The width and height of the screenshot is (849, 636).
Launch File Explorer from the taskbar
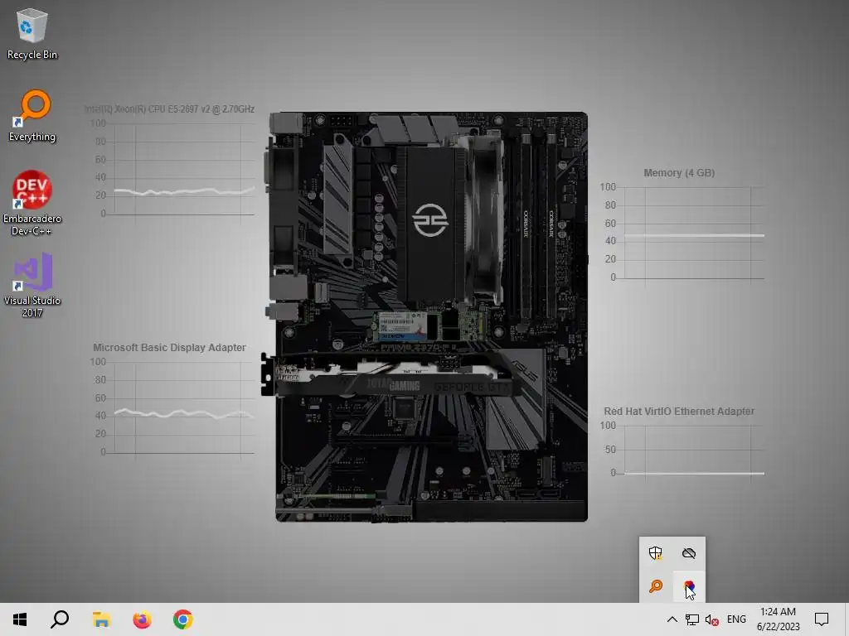pyautogui.click(x=101, y=619)
